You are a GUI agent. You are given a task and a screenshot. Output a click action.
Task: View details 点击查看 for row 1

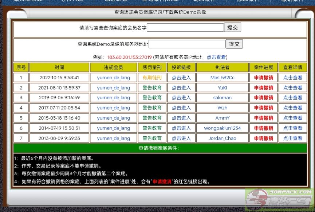292,77
